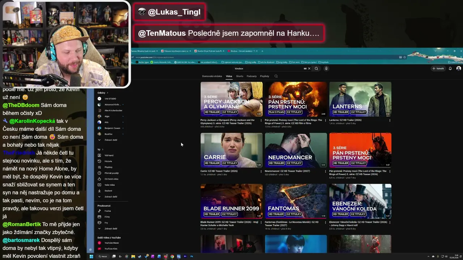Start voice search with the microphone
This screenshot has height=260, width=463.
326,69
